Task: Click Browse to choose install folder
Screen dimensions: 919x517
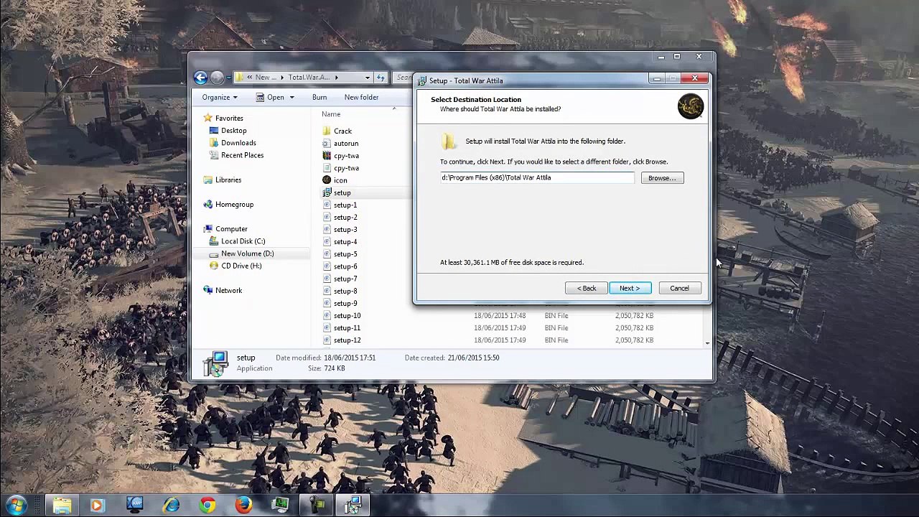Action: 662,178
